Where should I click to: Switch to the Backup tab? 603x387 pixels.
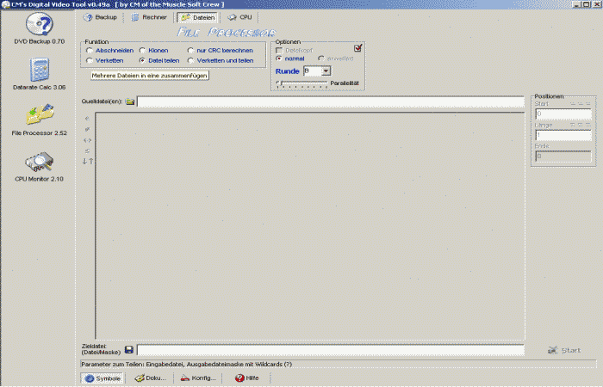point(101,17)
